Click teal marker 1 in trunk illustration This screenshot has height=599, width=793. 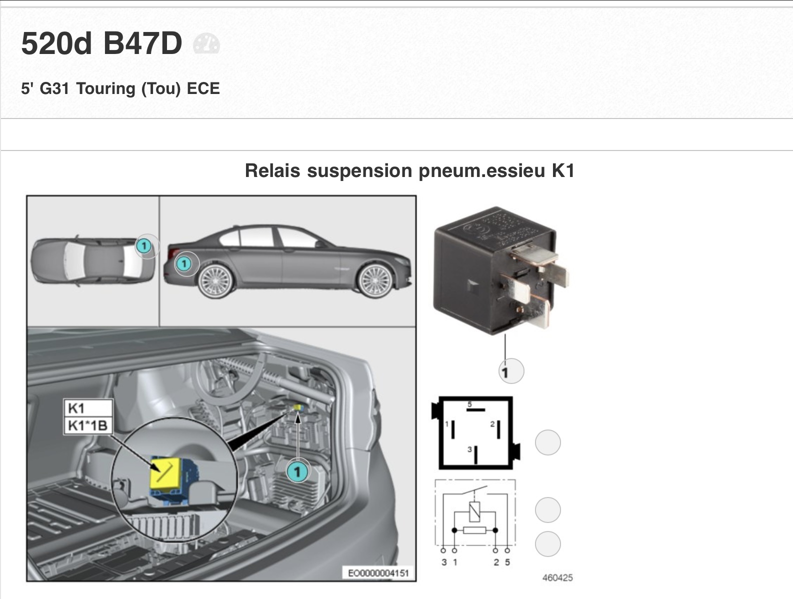[297, 471]
